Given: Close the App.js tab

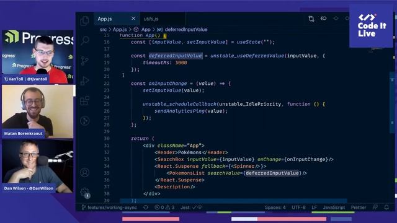Looking at the screenshot, I should click(x=133, y=19).
